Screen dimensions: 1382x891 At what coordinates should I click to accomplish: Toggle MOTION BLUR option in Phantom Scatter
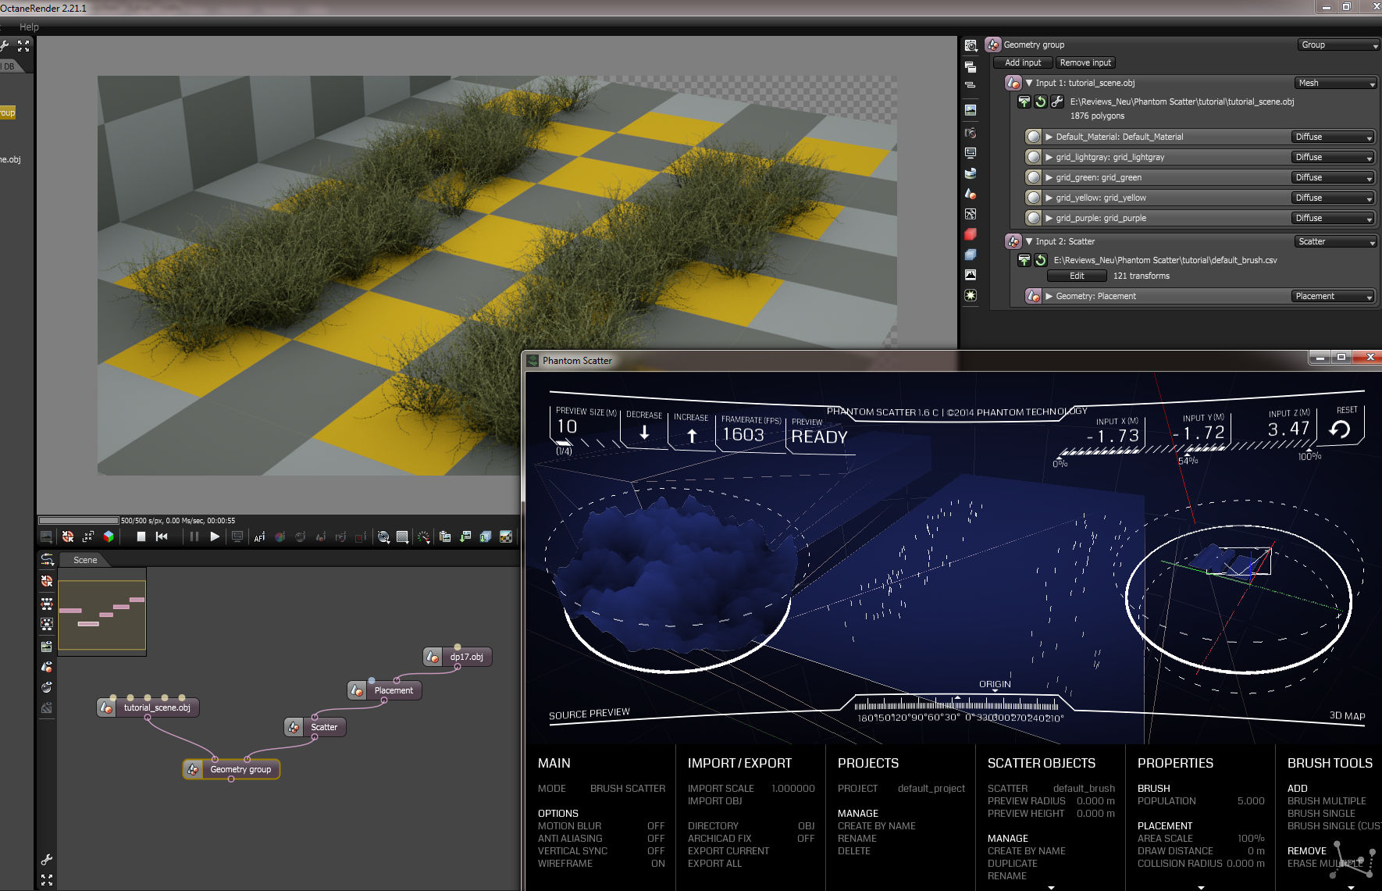(601, 825)
